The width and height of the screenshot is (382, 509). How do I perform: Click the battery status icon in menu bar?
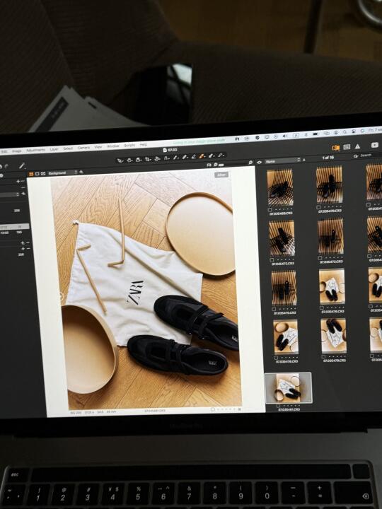click(315, 134)
